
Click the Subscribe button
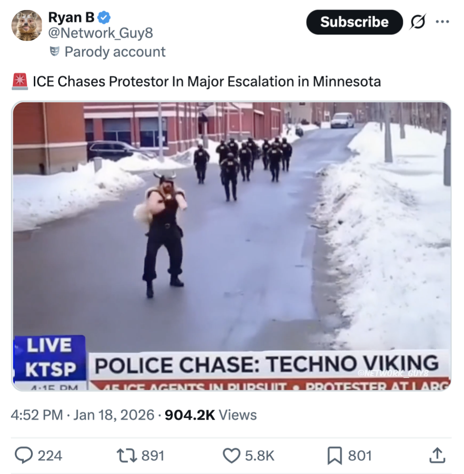click(354, 22)
